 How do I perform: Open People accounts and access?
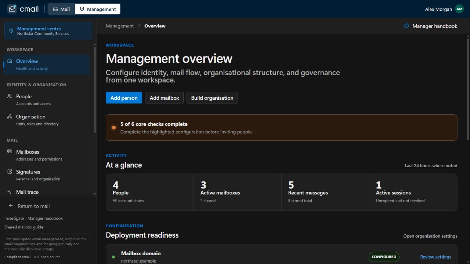click(x=47, y=100)
